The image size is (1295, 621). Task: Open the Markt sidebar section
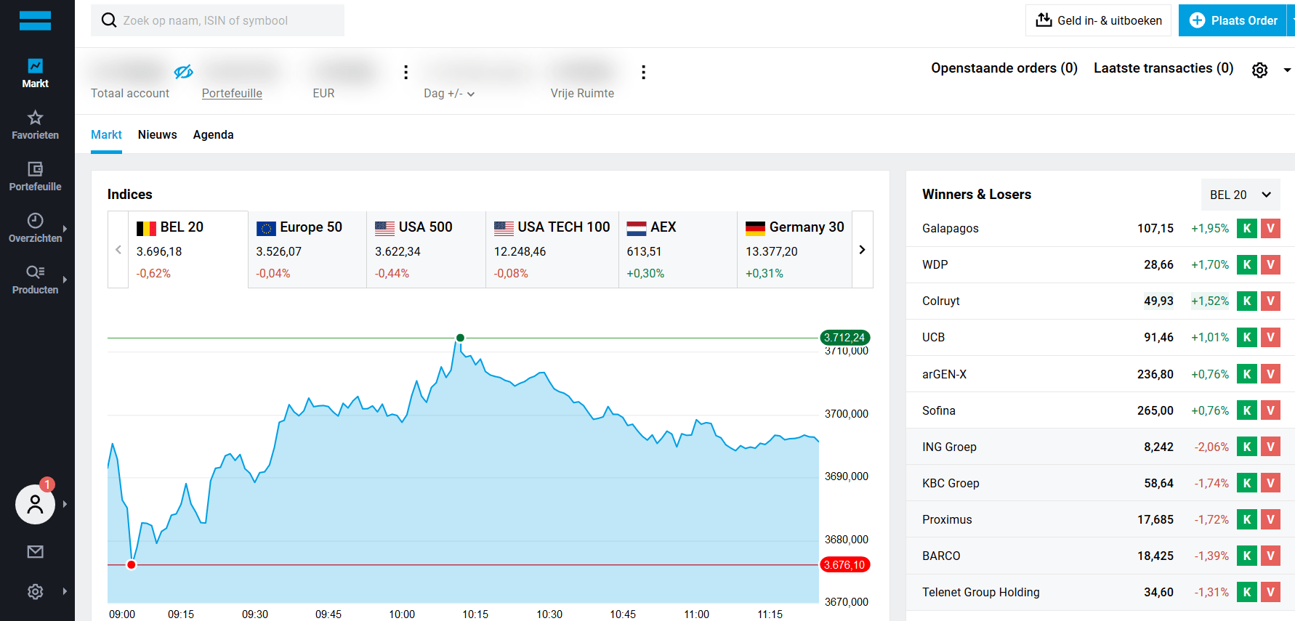35,73
